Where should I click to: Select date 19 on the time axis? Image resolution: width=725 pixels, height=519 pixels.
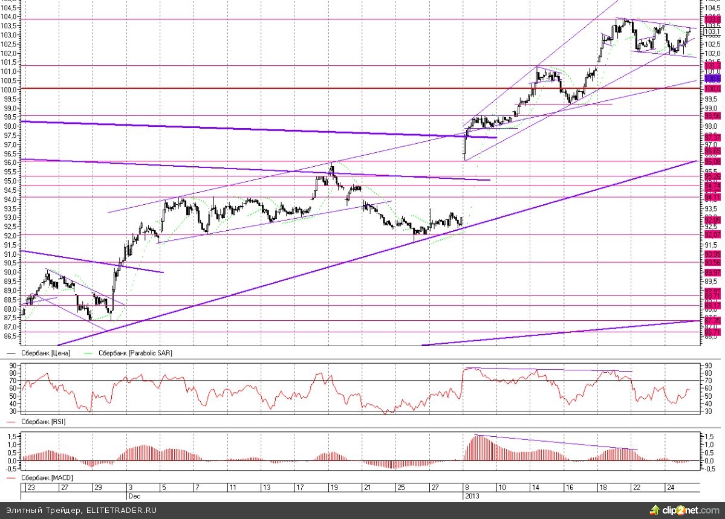333,487
